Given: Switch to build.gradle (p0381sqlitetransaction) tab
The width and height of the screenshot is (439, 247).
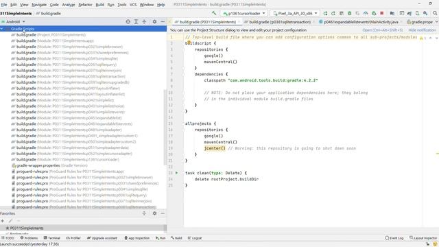Looking at the screenshot, I should [x=280, y=22].
